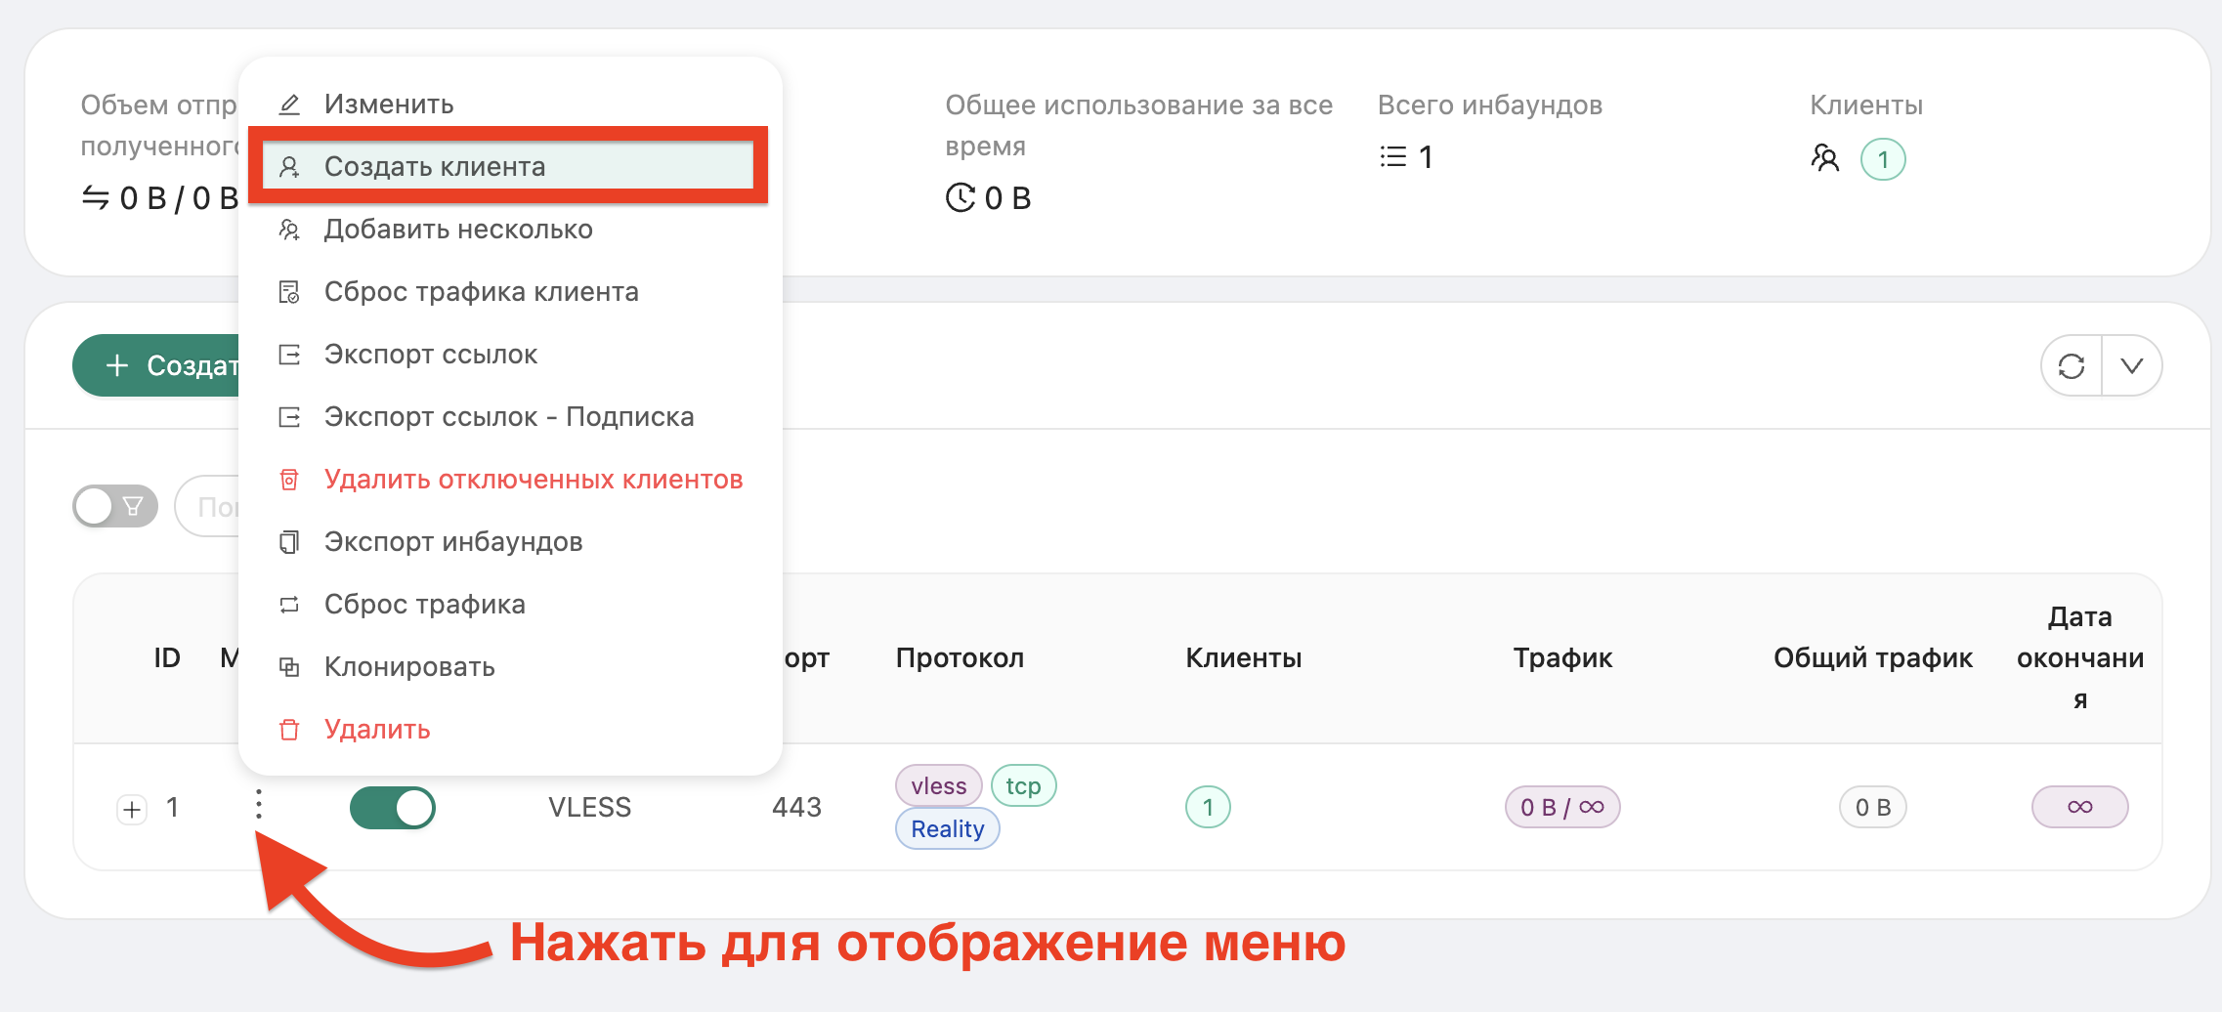Click the copy icon beside Экспорт инбаундов

click(x=287, y=541)
